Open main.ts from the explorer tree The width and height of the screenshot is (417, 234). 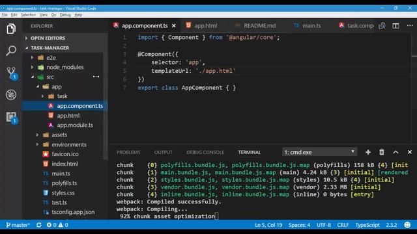point(61,174)
